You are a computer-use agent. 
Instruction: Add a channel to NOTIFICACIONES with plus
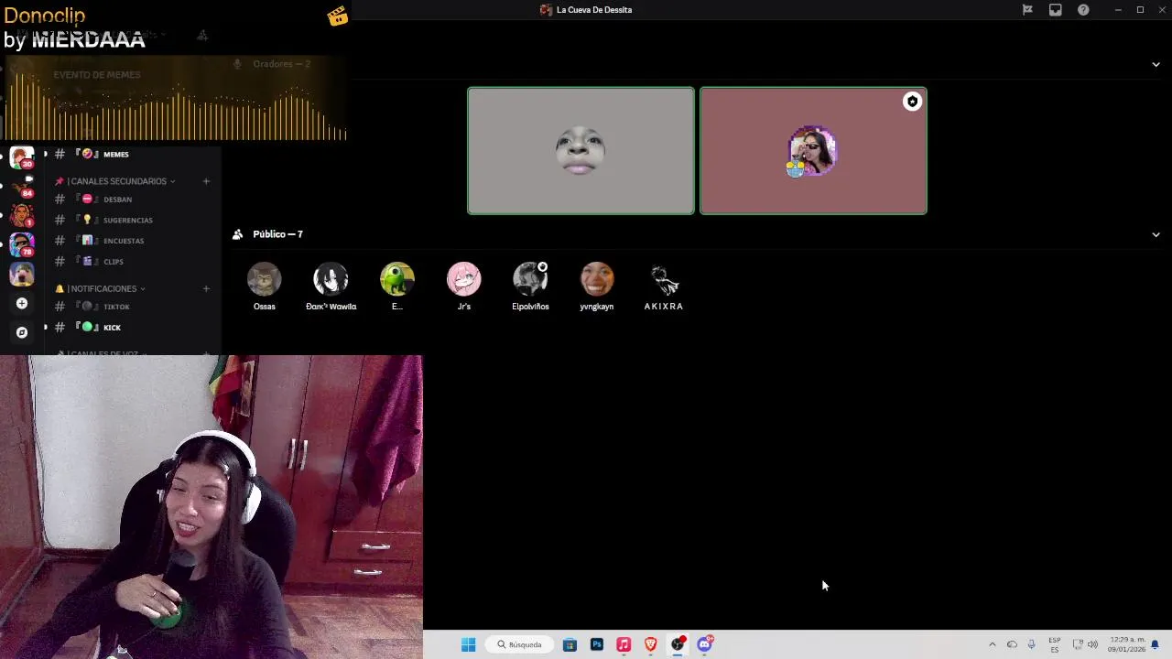[206, 288]
